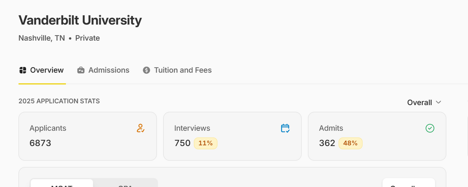Click the Interviews calendar icon

pyautogui.click(x=285, y=128)
